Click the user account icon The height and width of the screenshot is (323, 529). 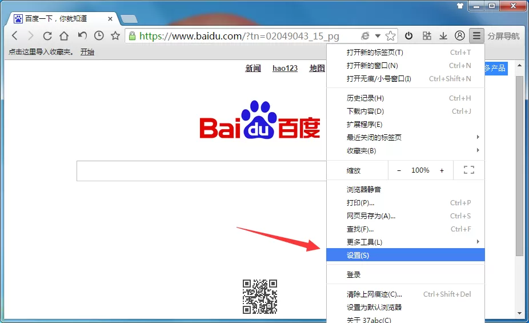point(459,35)
